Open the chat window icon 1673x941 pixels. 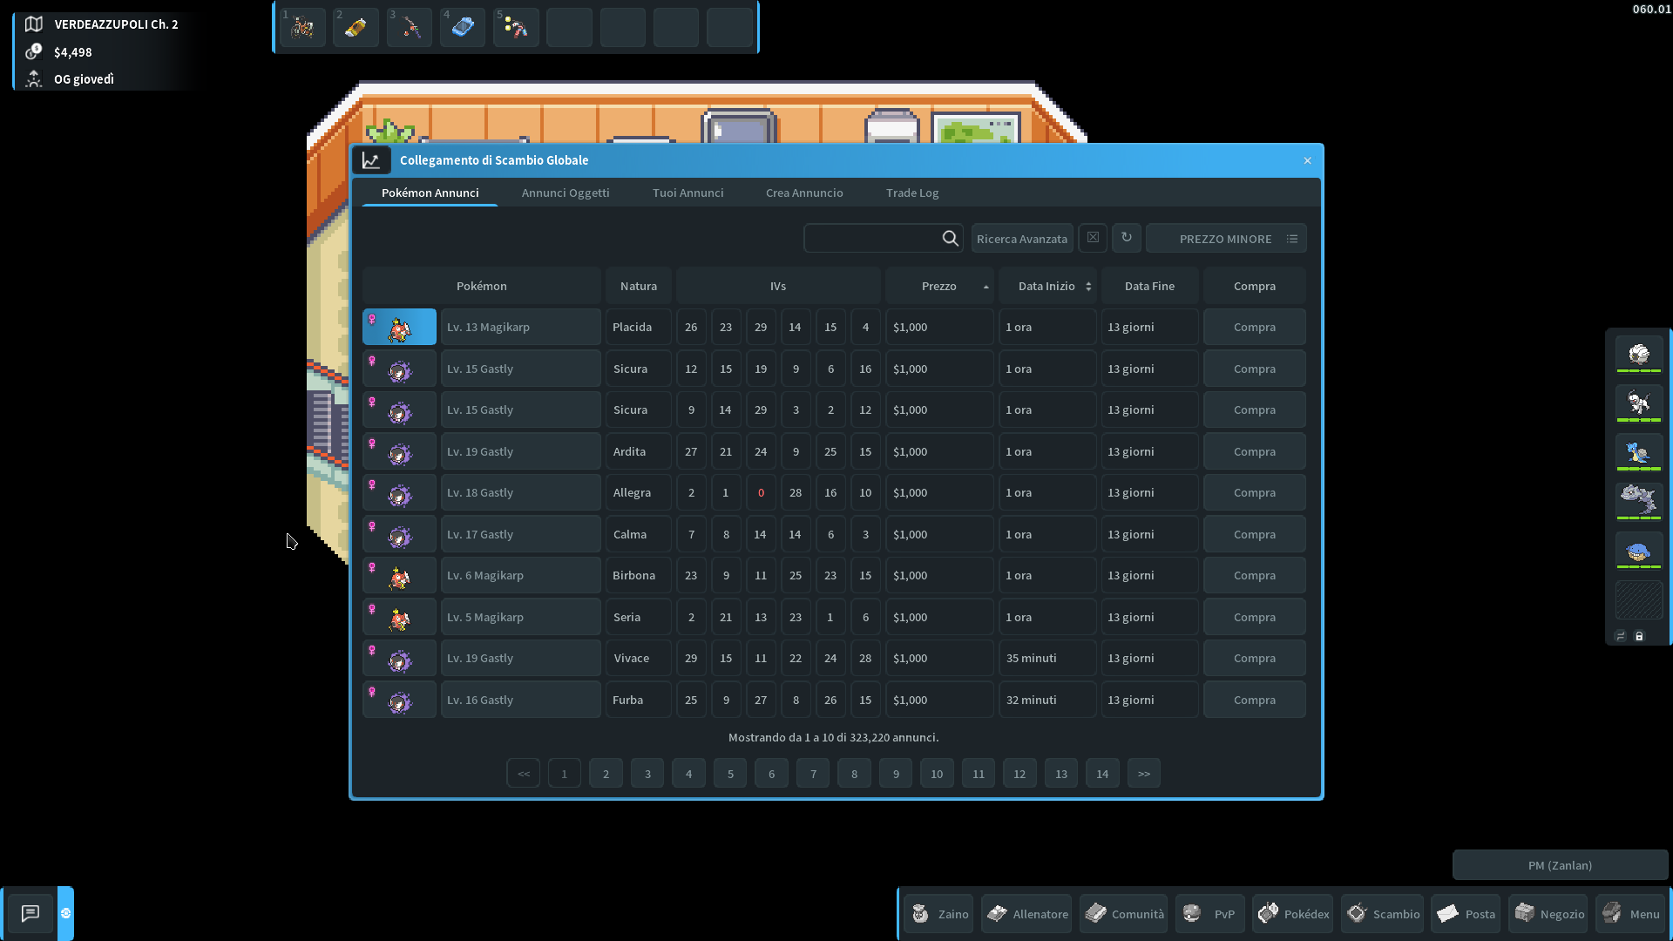(x=30, y=913)
